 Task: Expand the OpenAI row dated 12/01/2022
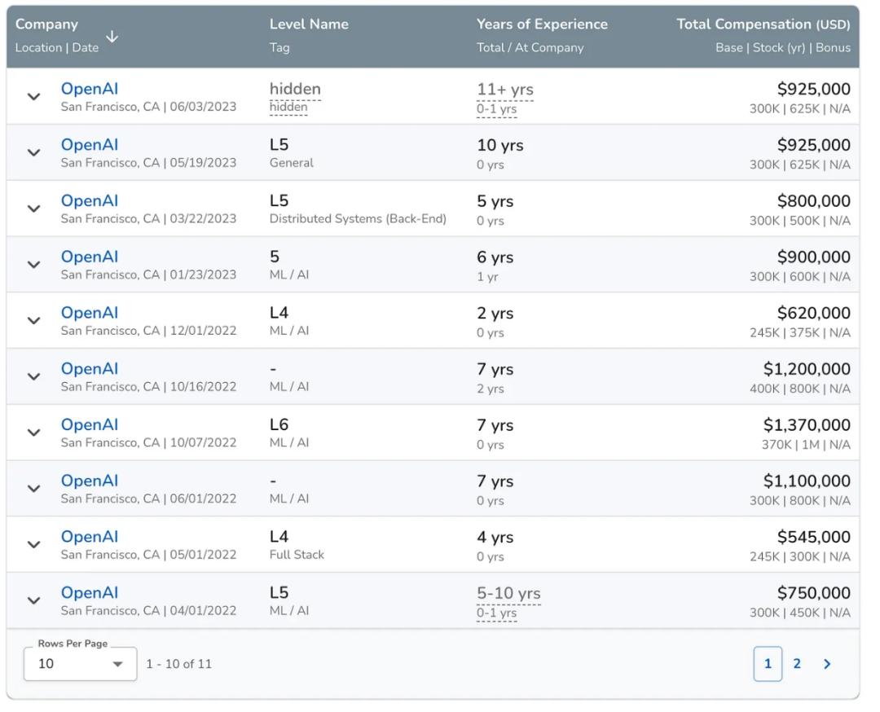[33, 321]
